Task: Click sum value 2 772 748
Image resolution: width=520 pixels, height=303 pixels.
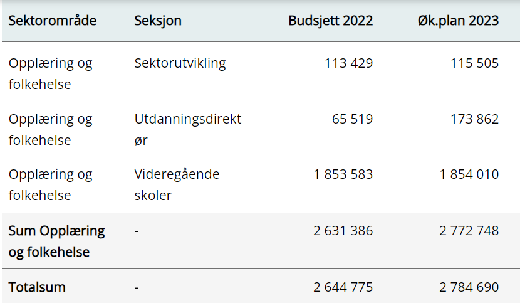Action: [x=469, y=231]
